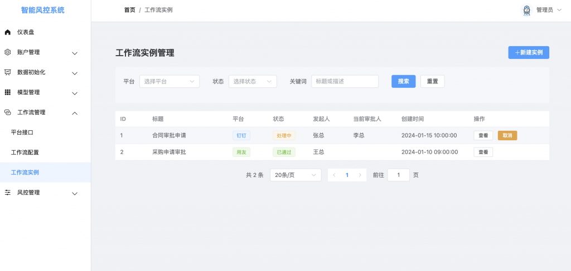Click the 合同审批申请 title cell
The image size is (571, 271).
pos(170,136)
